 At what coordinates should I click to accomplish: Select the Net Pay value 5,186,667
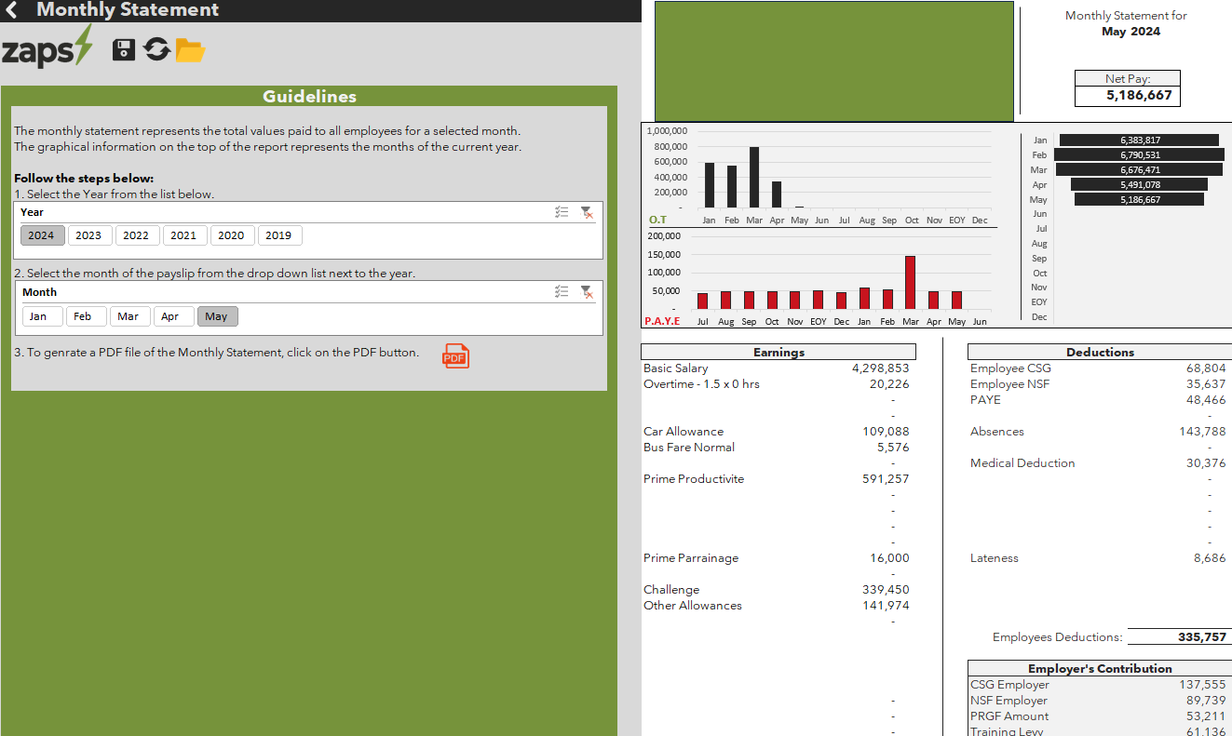tap(1139, 95)
